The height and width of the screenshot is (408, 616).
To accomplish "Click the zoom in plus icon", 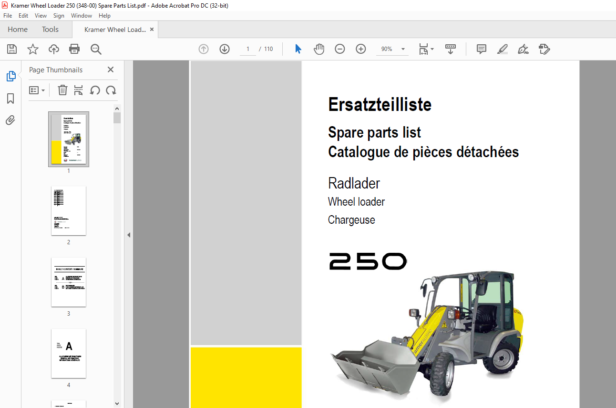I will pyautogui.click(x=361, y=49).
